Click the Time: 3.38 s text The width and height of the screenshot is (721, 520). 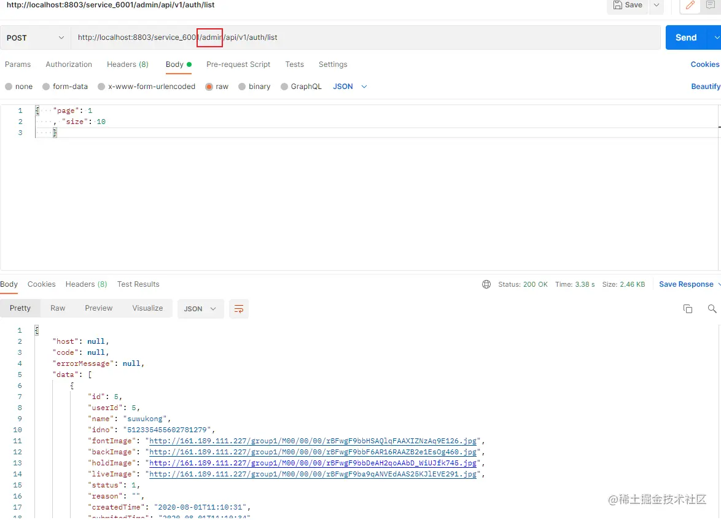(575, 284)
